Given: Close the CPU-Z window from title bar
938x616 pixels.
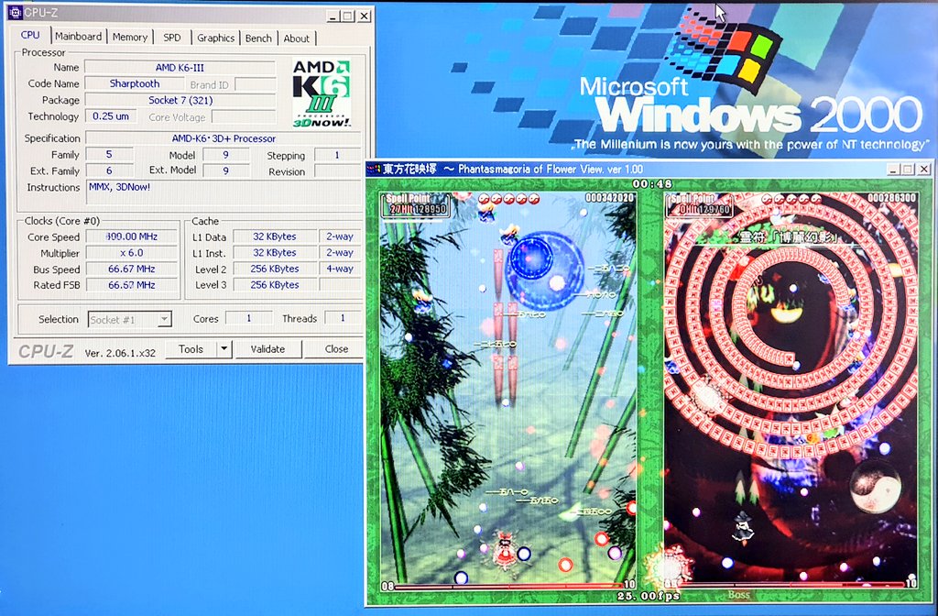Looking at the screenshot, I should coord(364,16).
